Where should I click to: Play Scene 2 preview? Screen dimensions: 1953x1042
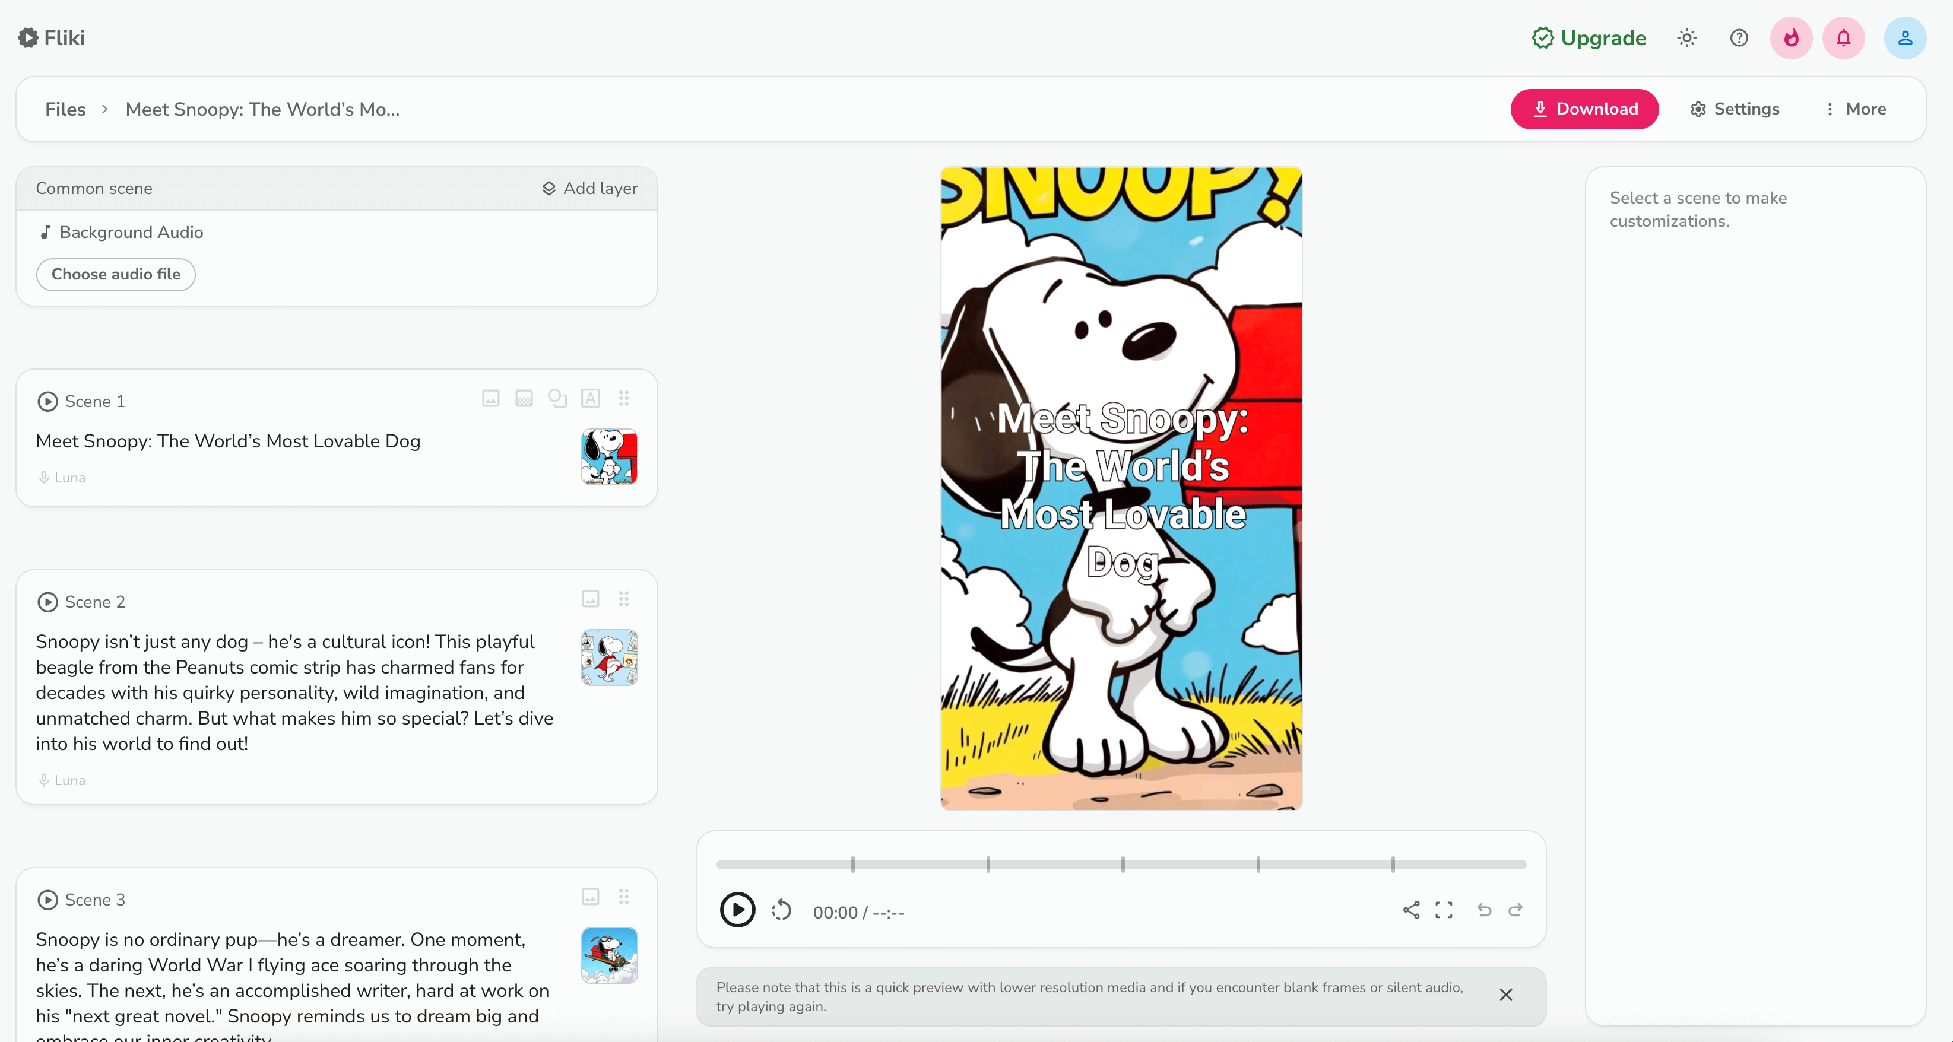47,602
